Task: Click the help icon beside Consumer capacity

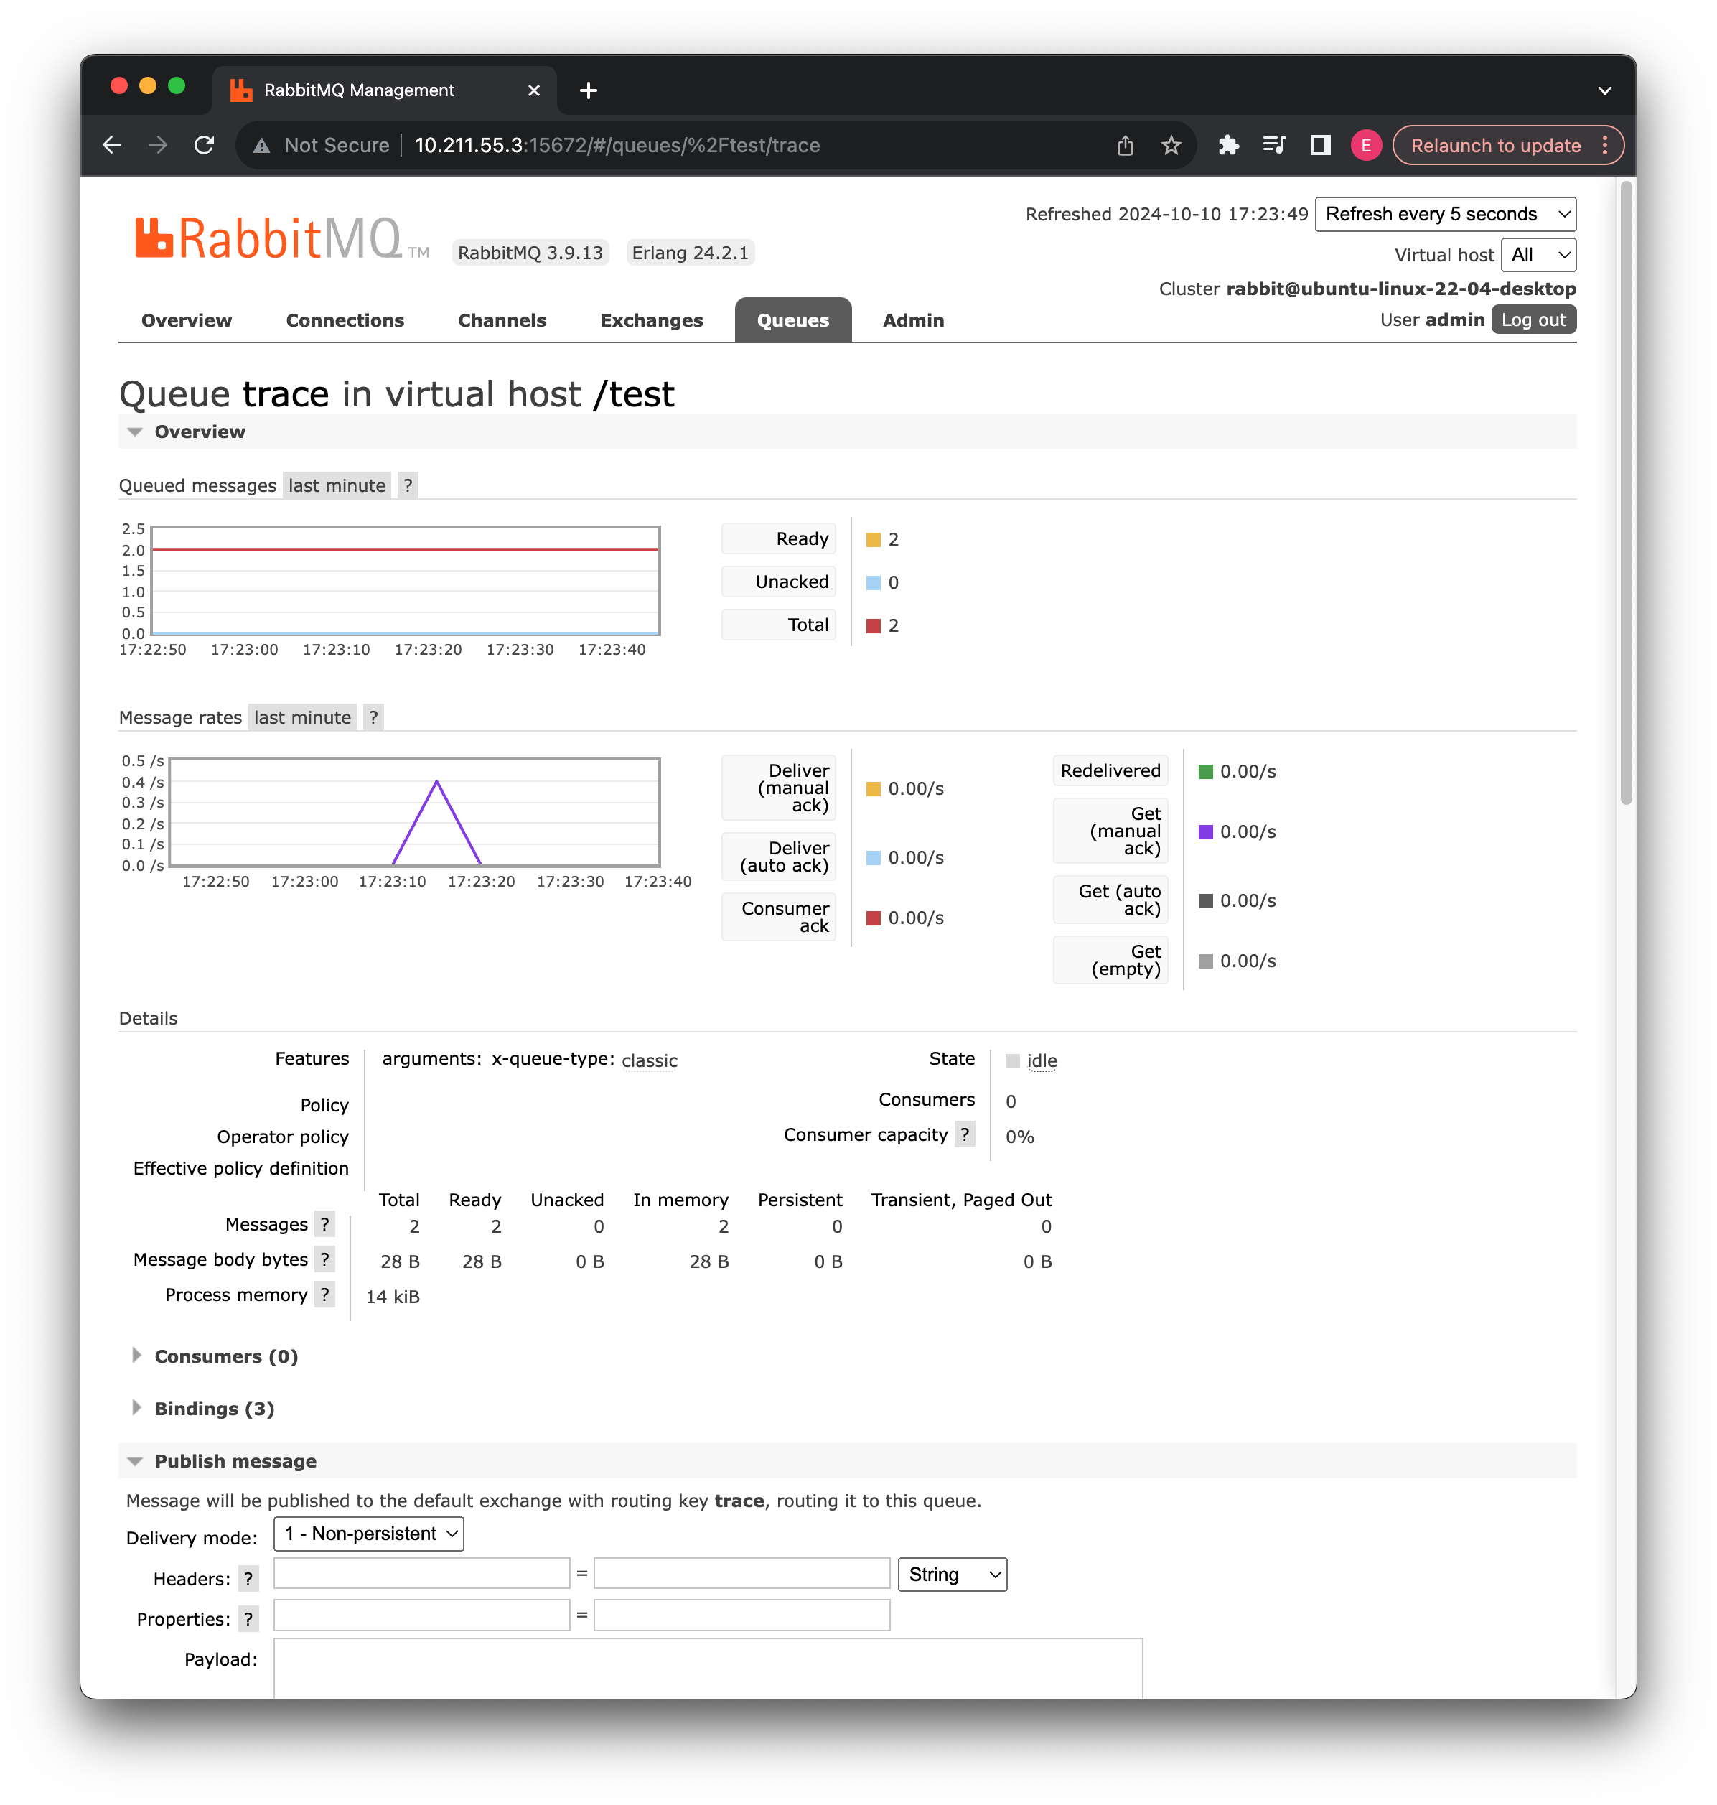Action: (965, 1134)
